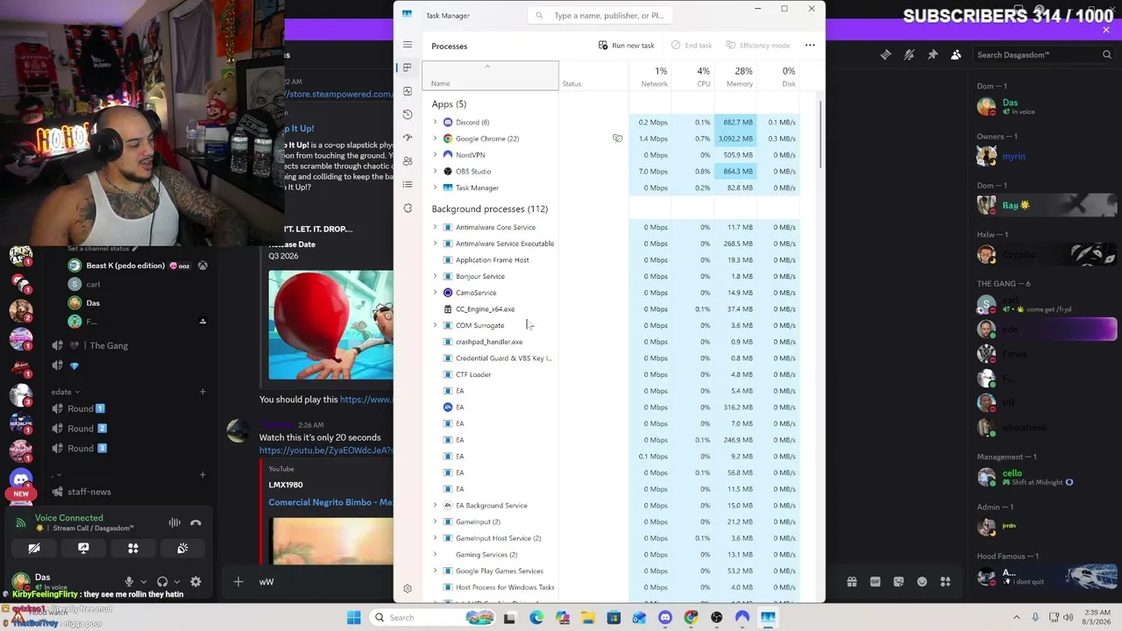The image size is (1122, 631).
Task: Toggle Discord screen share button
Action: pos(83,549)
